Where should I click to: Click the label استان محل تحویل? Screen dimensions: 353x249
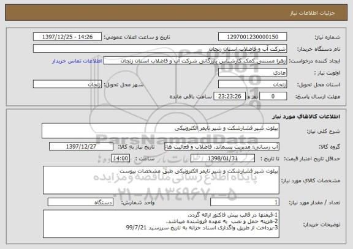pos(319,84)
